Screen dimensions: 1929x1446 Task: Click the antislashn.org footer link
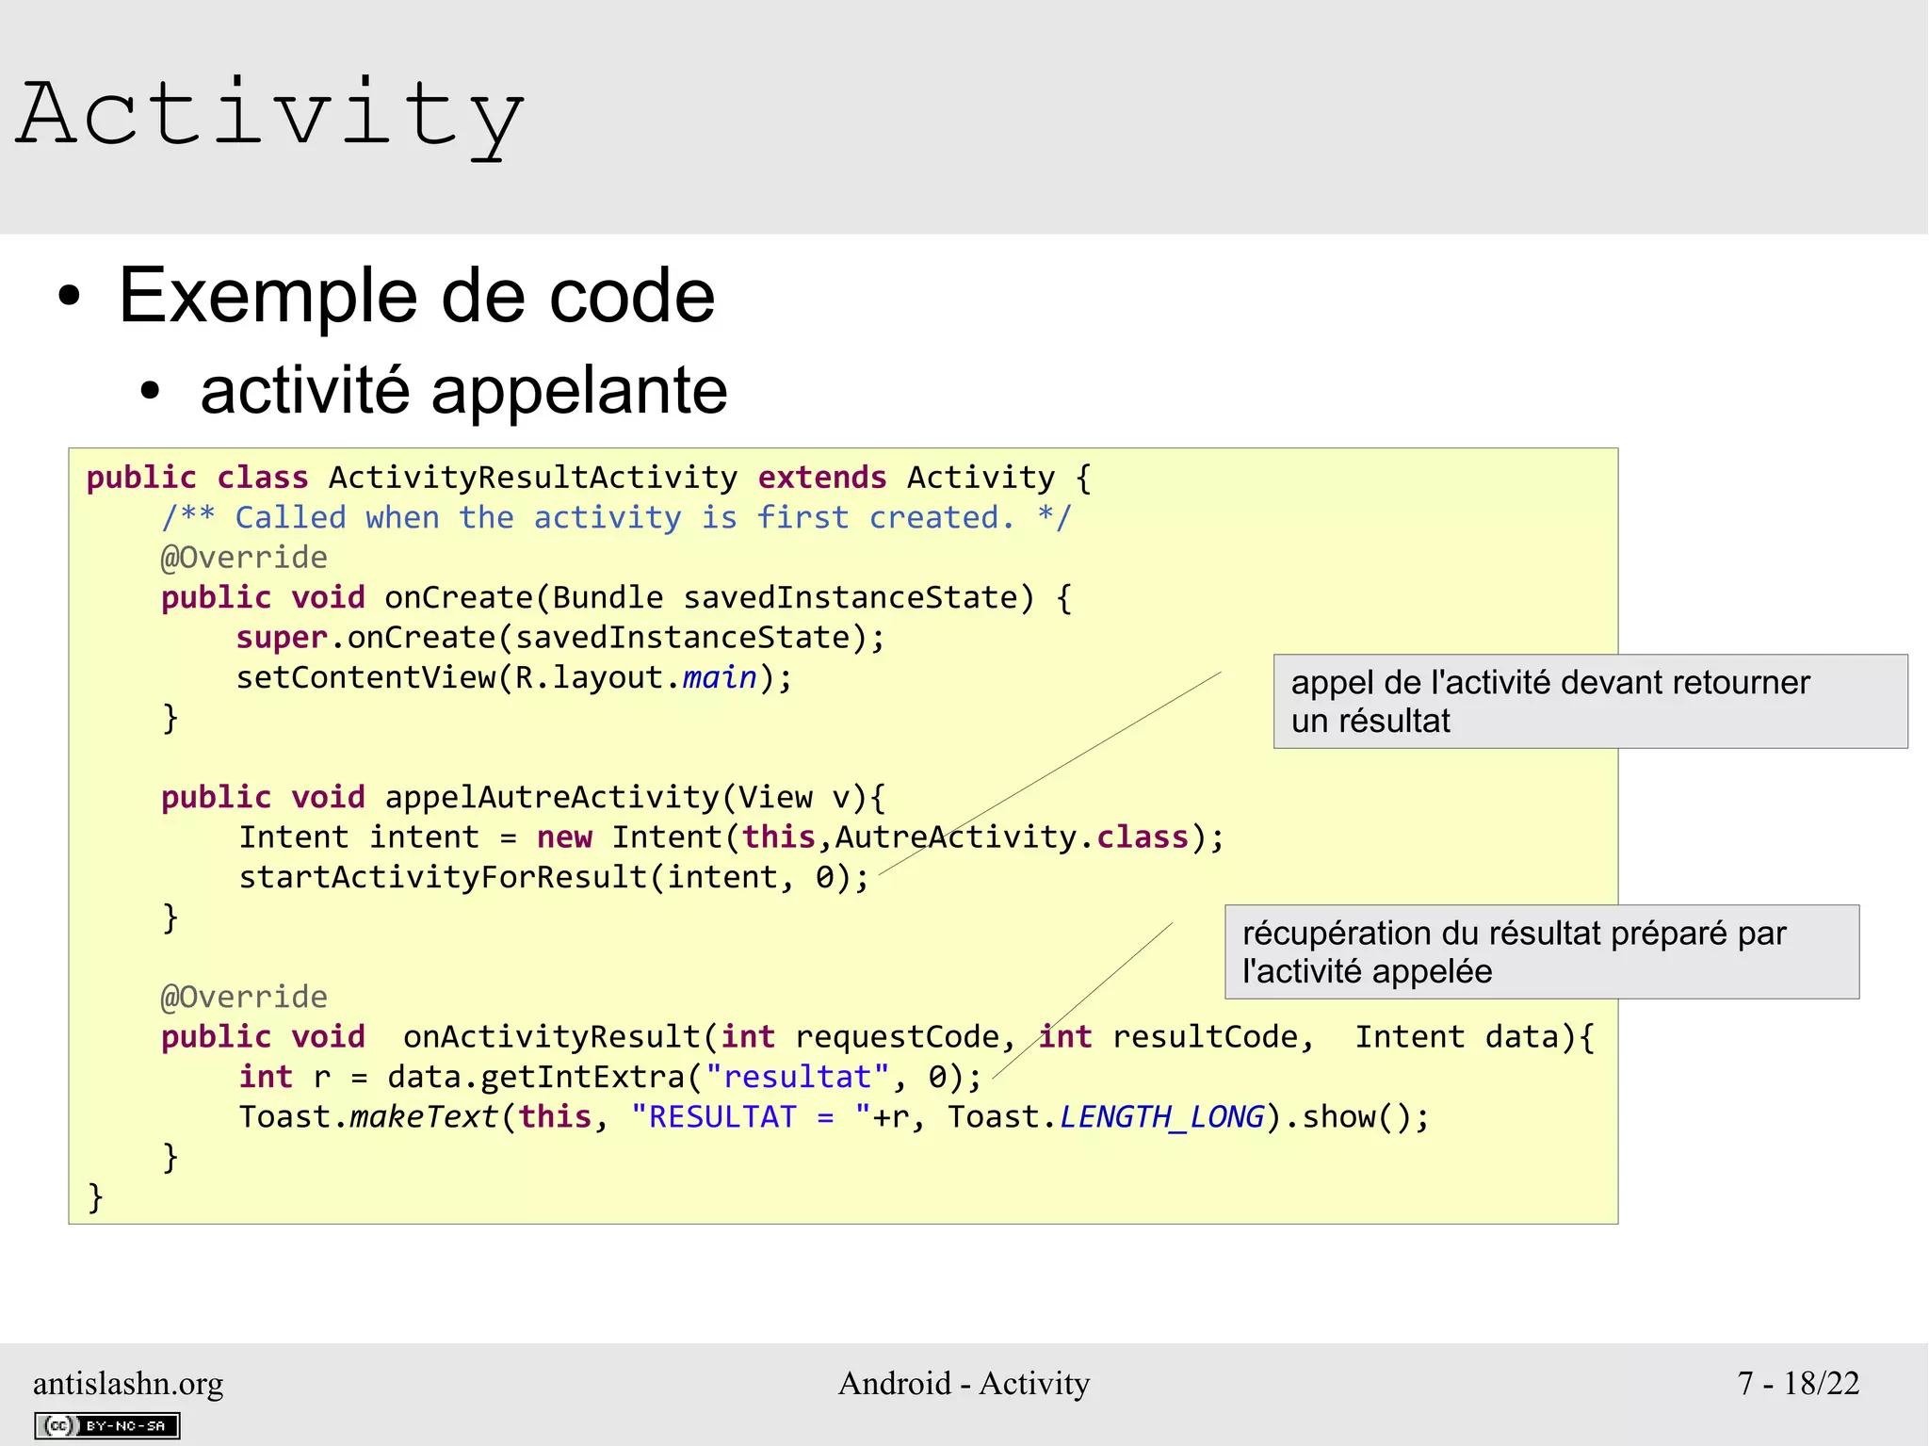point(128,1383)
